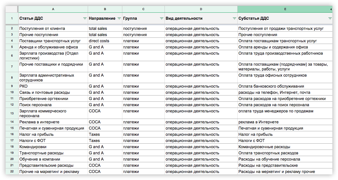Image resolution: width=338 pixels, height=180 pixels.
Task: Open filter for Субстатья ДДС column
Action: tap(330, 19)
